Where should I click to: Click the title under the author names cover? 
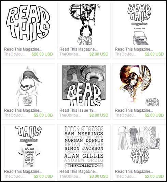coord(79,171)
